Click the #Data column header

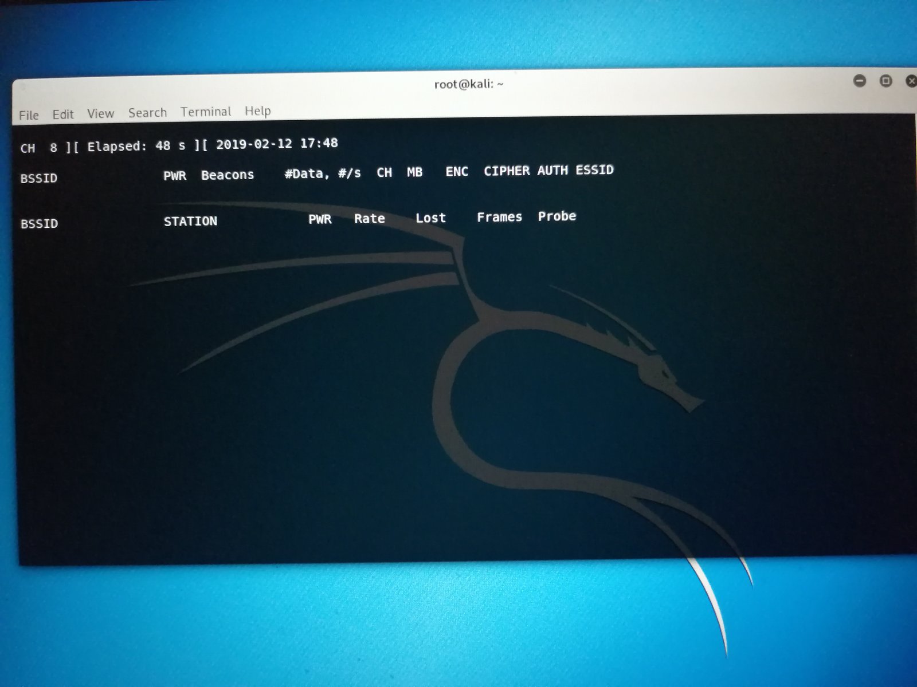pos(305,173)
